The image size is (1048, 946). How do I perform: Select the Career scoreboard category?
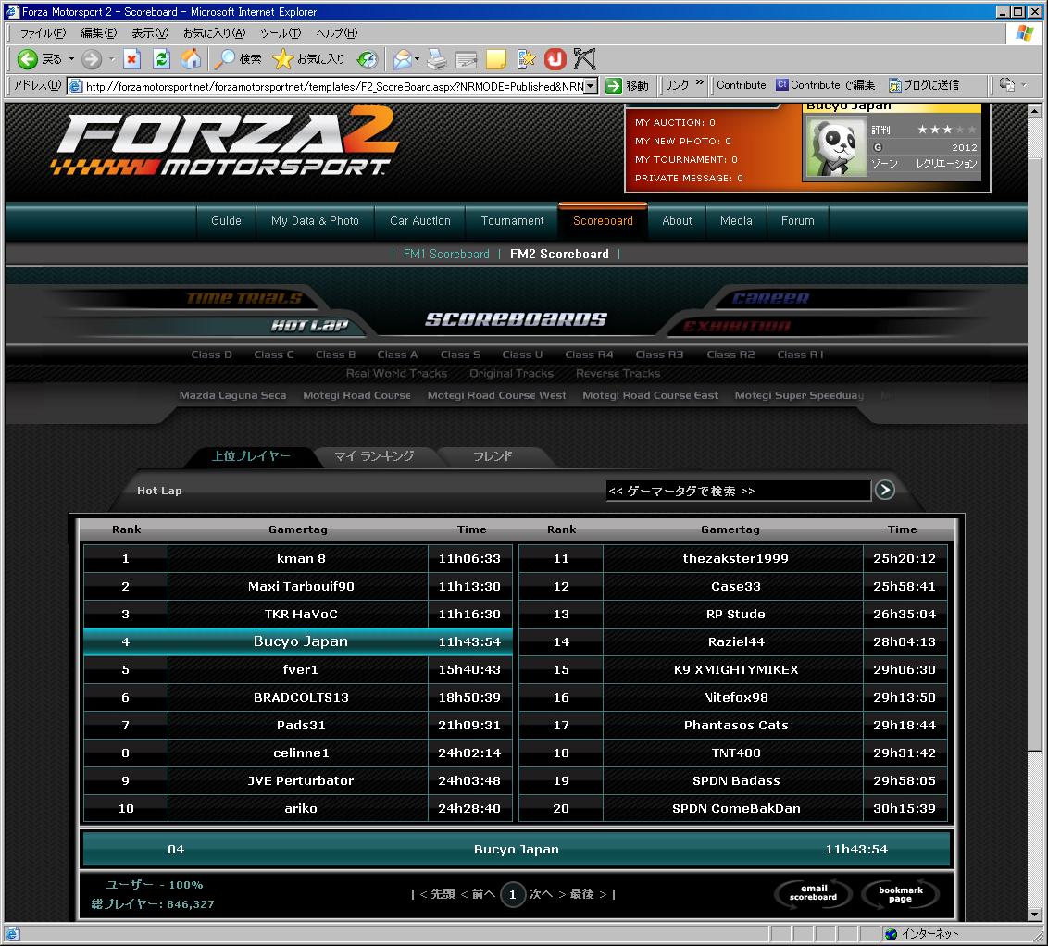point(770,298)
